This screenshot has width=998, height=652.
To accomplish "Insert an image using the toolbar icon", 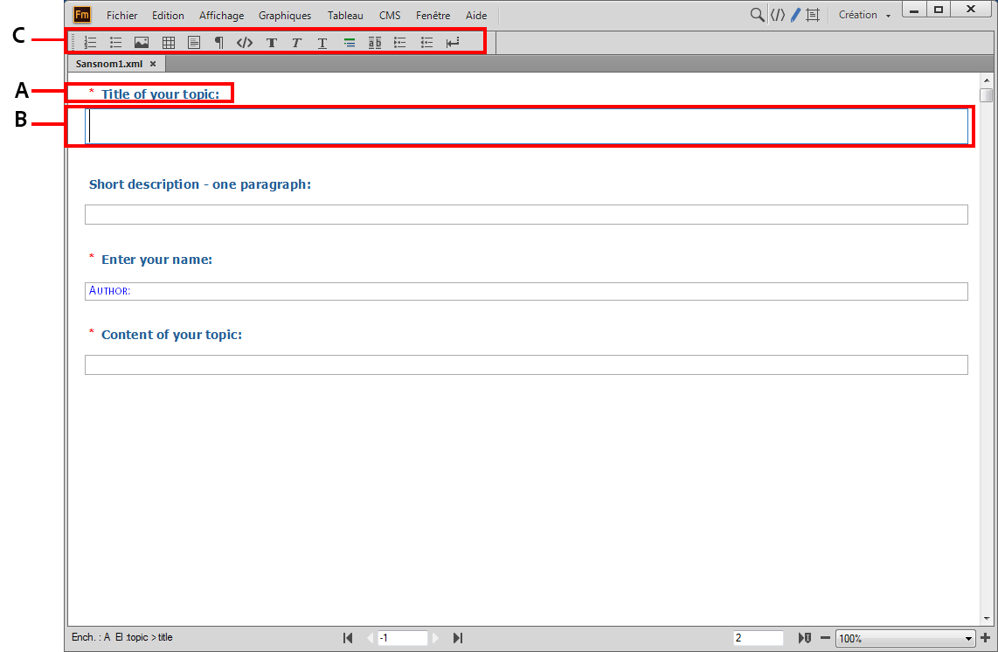I will (141, 42).
